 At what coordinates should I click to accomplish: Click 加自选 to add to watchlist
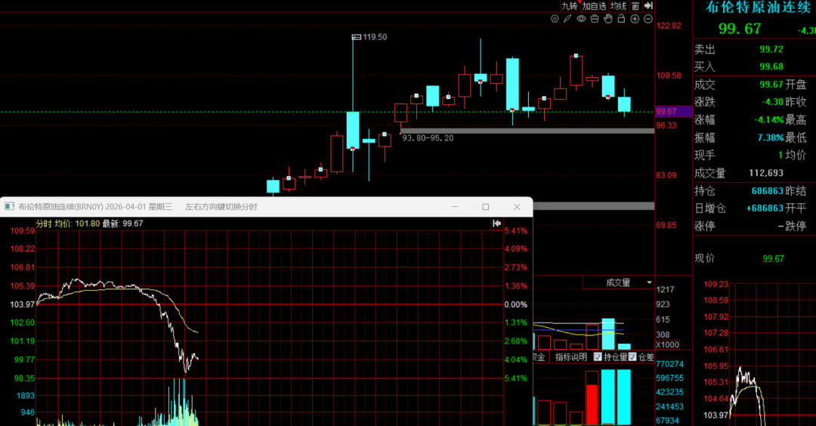click(x=595, y=6)
